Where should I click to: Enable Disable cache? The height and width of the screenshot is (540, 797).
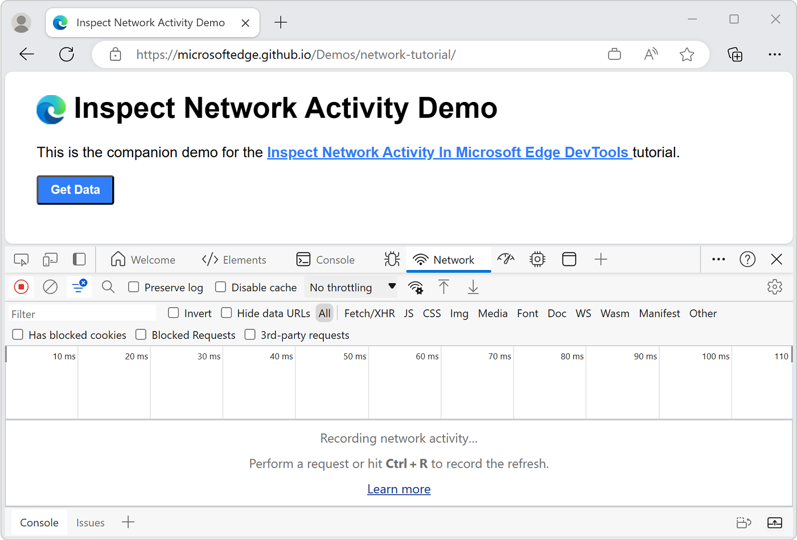[220, 288]
